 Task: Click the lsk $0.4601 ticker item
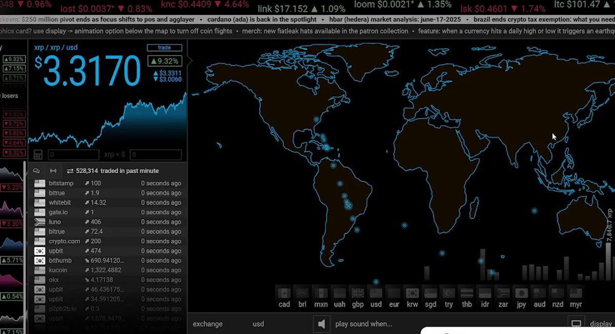coord(503,9)
